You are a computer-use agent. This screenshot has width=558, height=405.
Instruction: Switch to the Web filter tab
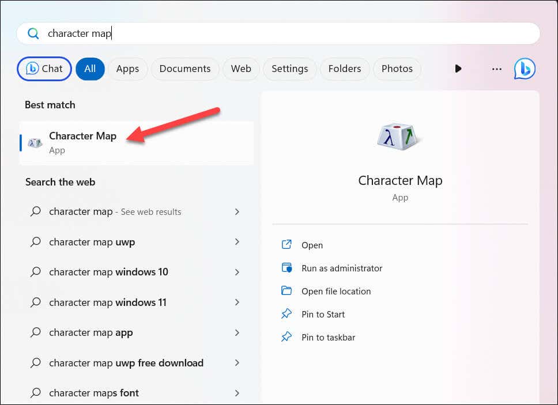click(x=241, y=69)
